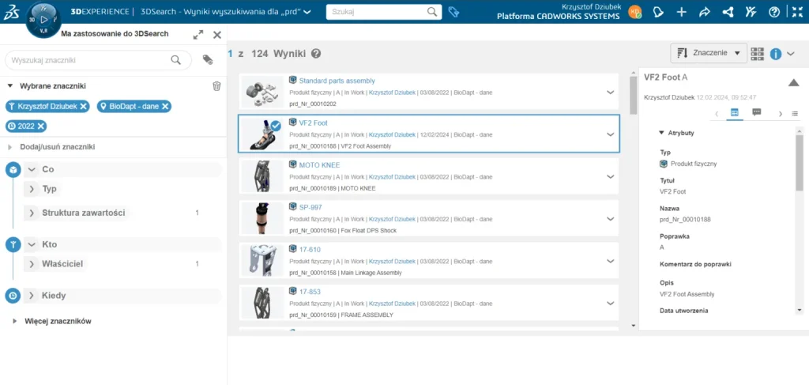Click the magnifier in the tag search field

(x=176, y=60)
